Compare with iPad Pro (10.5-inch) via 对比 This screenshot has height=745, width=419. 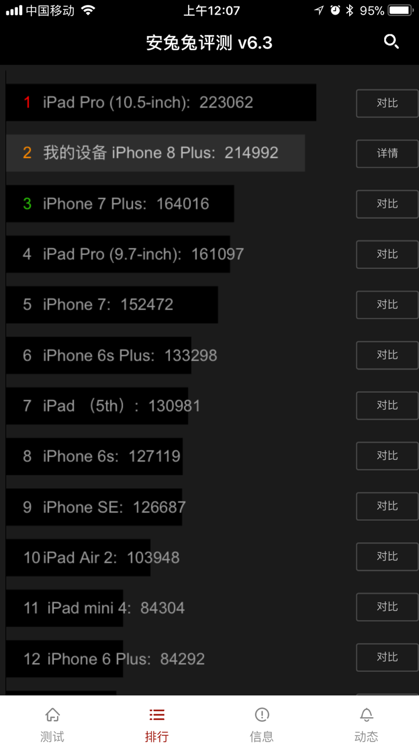pos(387,103)
